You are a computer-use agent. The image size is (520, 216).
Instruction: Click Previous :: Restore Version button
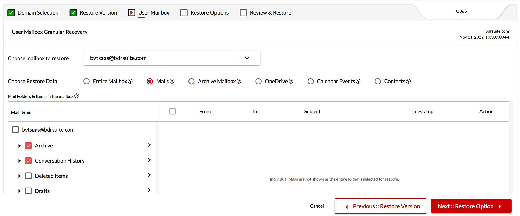coord(381,206)
